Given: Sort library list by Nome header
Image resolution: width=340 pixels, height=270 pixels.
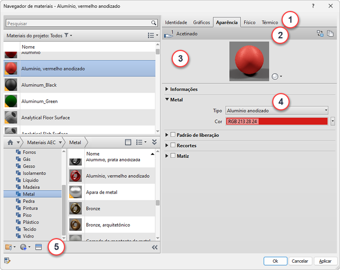Looking at the screenshot, I should (120, 154).
